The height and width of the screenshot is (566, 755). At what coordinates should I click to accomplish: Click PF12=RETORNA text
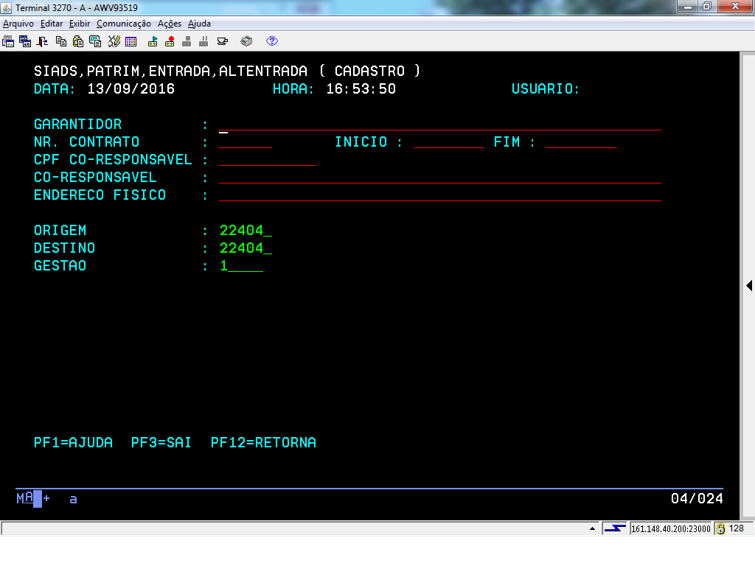(x=263, y=443)
